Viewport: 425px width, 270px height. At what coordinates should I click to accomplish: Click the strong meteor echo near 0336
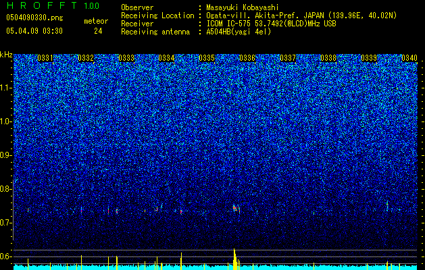[x=236, y=209]
